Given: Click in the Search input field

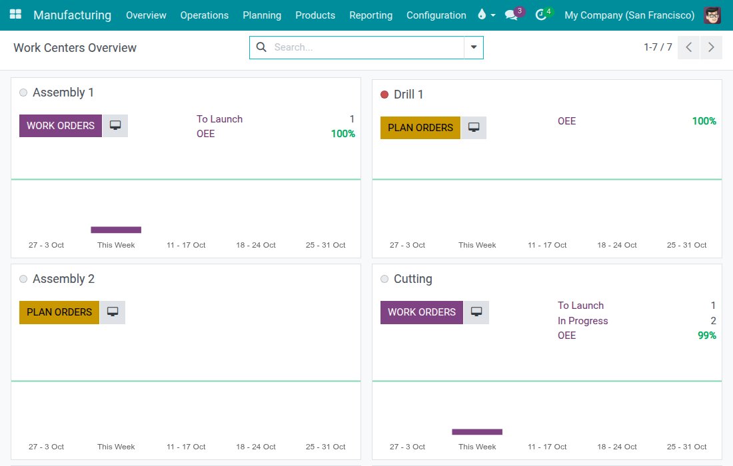Looking at the screenshot, I should 367,47.
